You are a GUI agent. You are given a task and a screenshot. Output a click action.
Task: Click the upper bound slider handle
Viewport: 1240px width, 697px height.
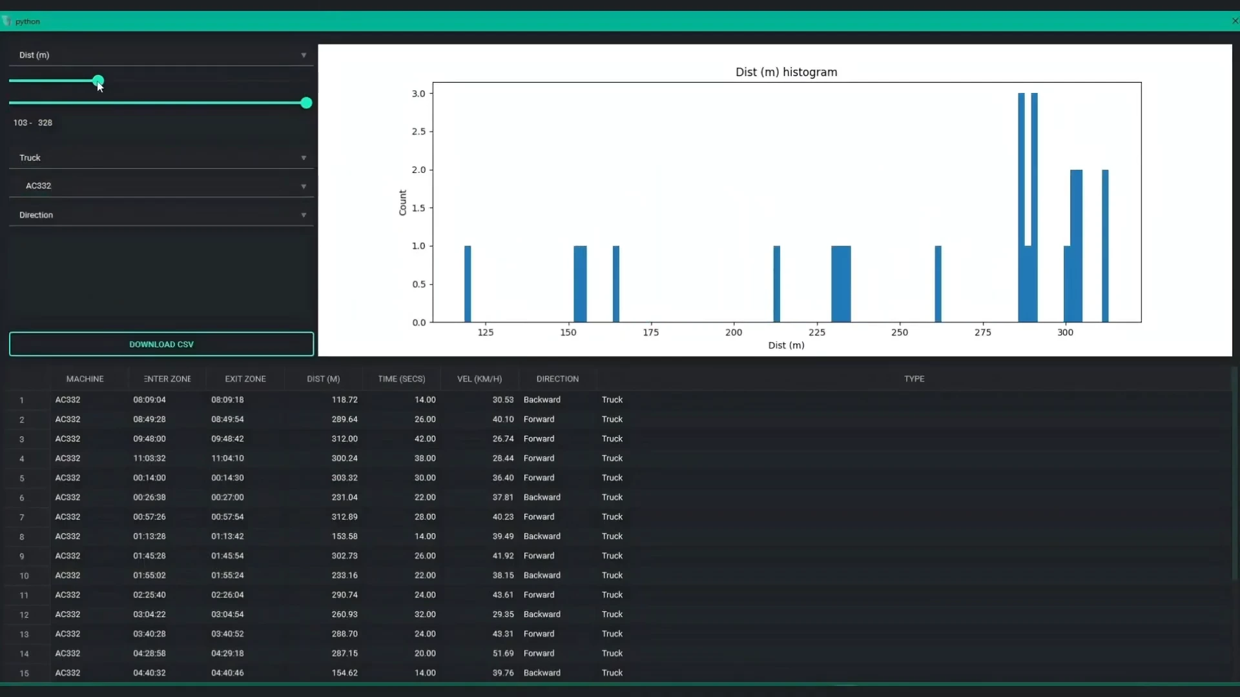click(306, 103)
